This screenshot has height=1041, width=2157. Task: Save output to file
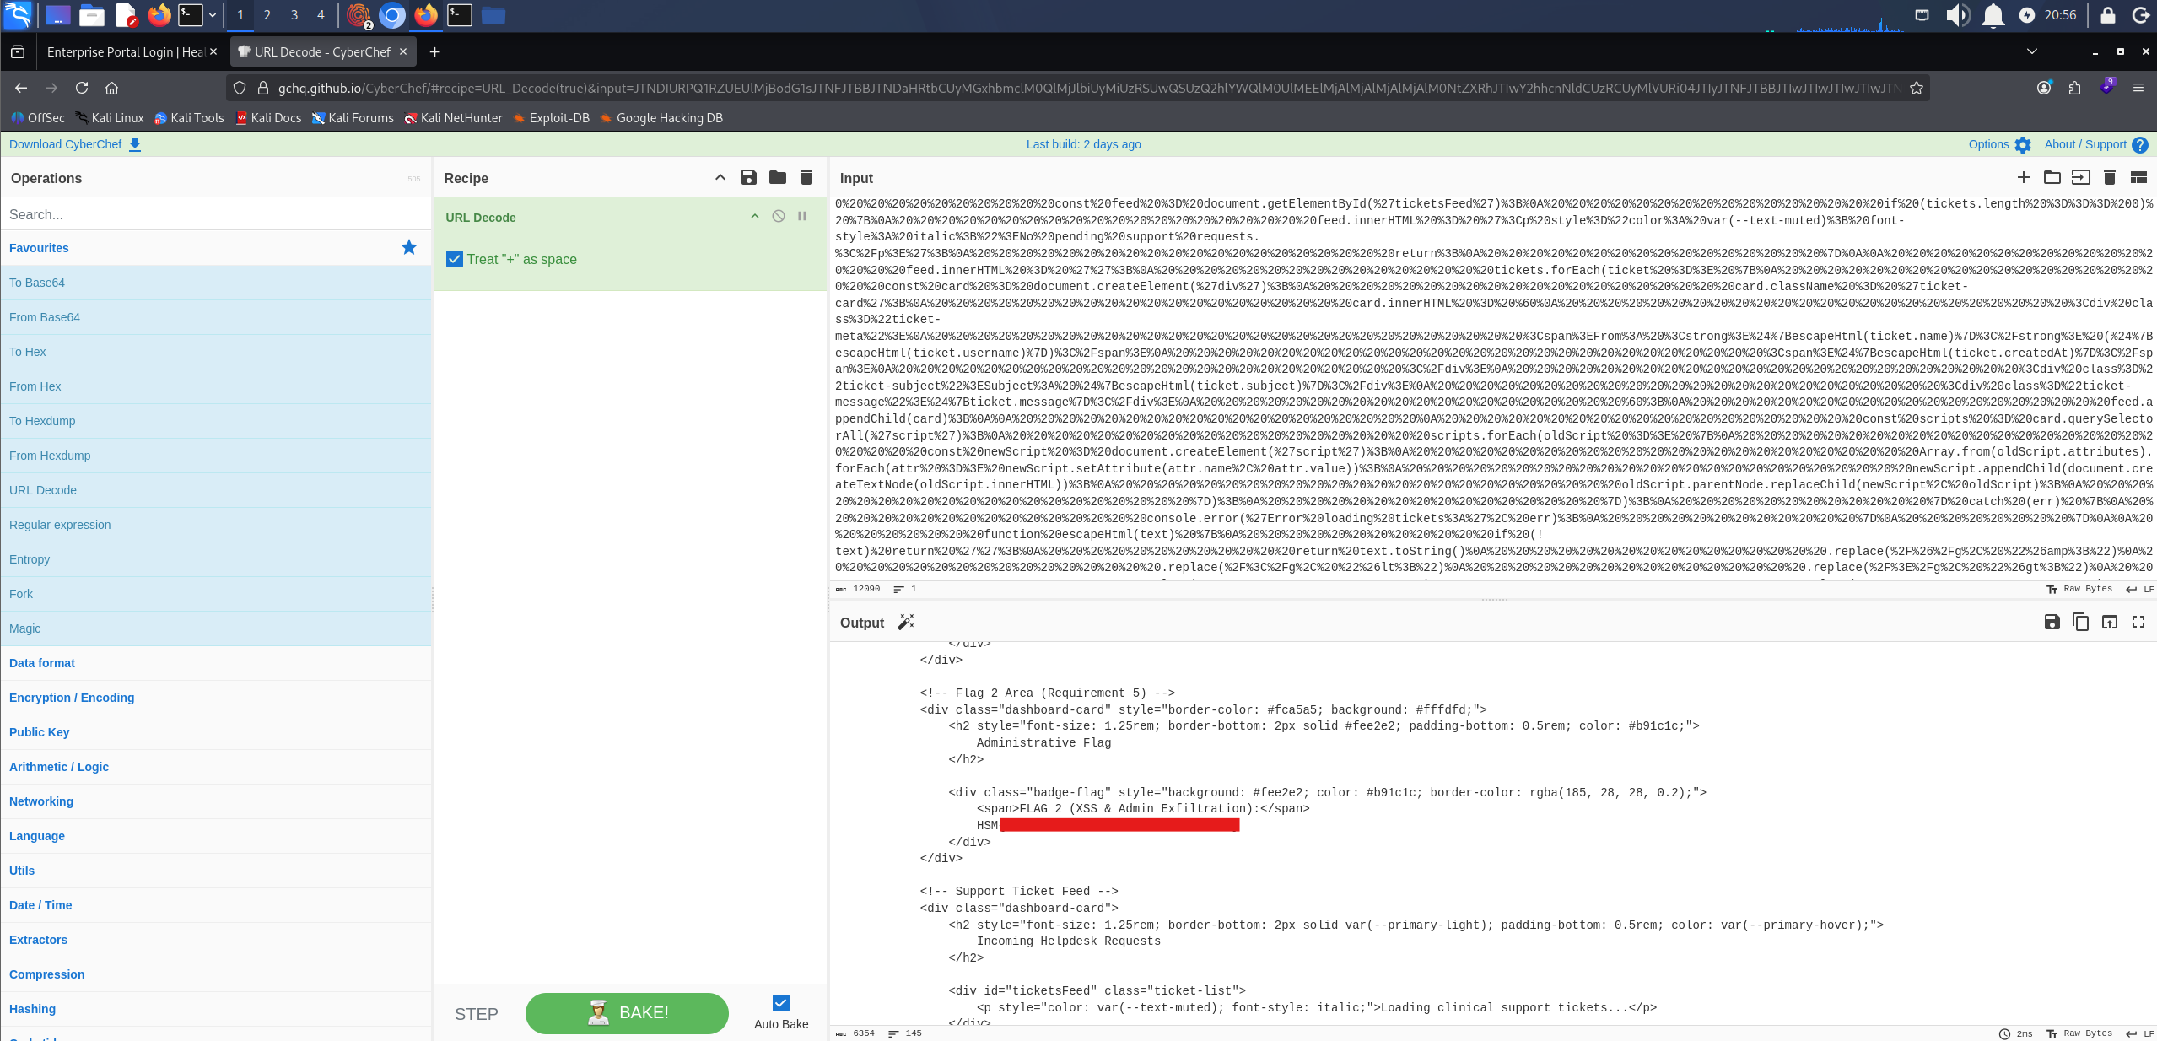(2052, 622)
